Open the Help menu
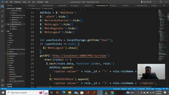The image size is (169, 95). 46,2
